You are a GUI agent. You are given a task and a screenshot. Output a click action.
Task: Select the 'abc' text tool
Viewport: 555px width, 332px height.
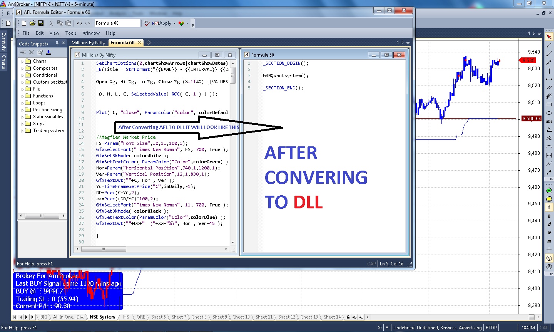tap(549, 121)
